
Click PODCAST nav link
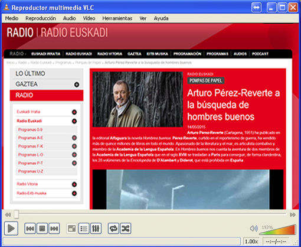(x=260, y=54)
